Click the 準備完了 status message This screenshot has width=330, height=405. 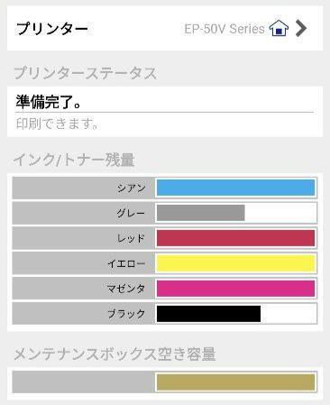(x=49, y=102)
